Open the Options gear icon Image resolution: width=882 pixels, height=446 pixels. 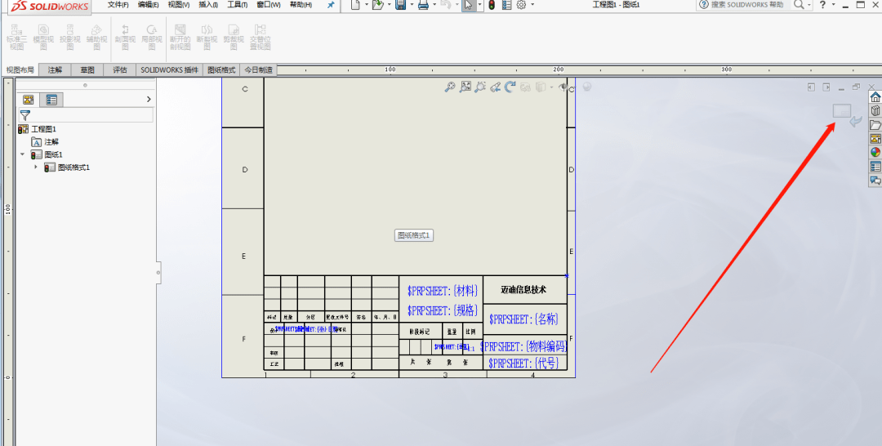[x=520, y=5]
